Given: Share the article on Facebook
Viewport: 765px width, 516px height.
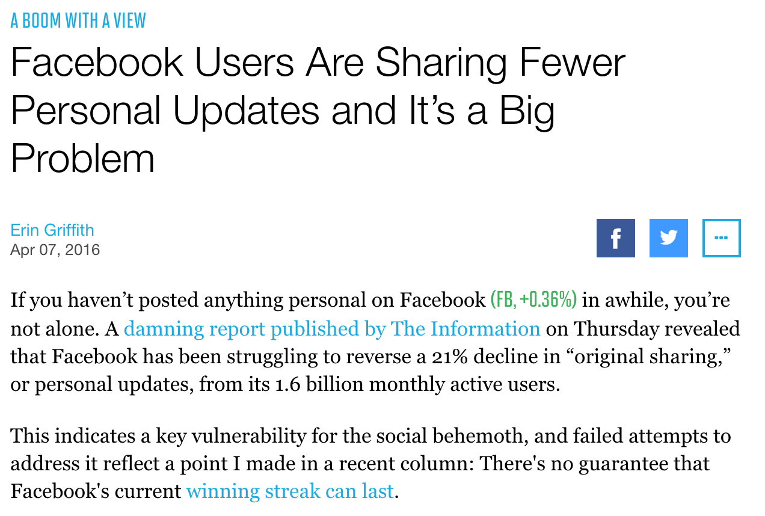Looking at the screenshot, I should pos(615,238).
